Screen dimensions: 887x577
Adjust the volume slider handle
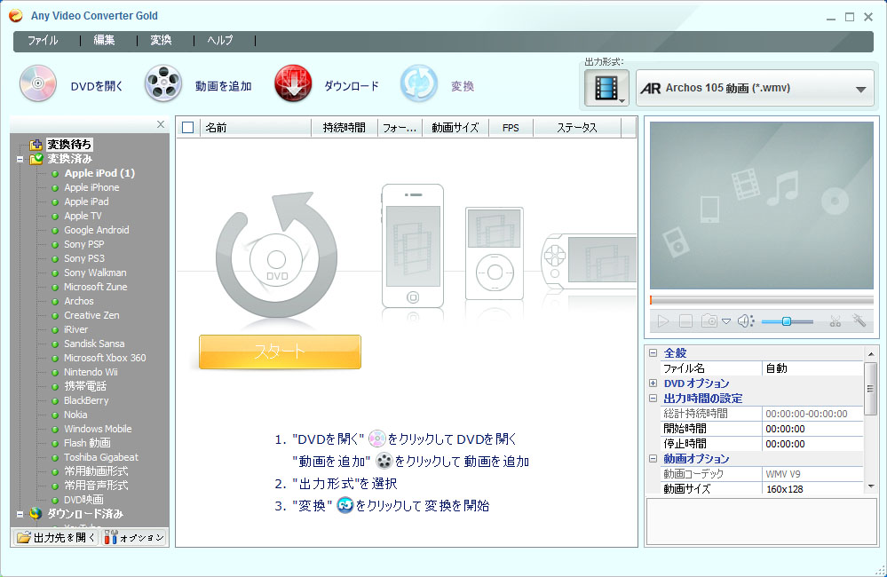coord(787,321)
